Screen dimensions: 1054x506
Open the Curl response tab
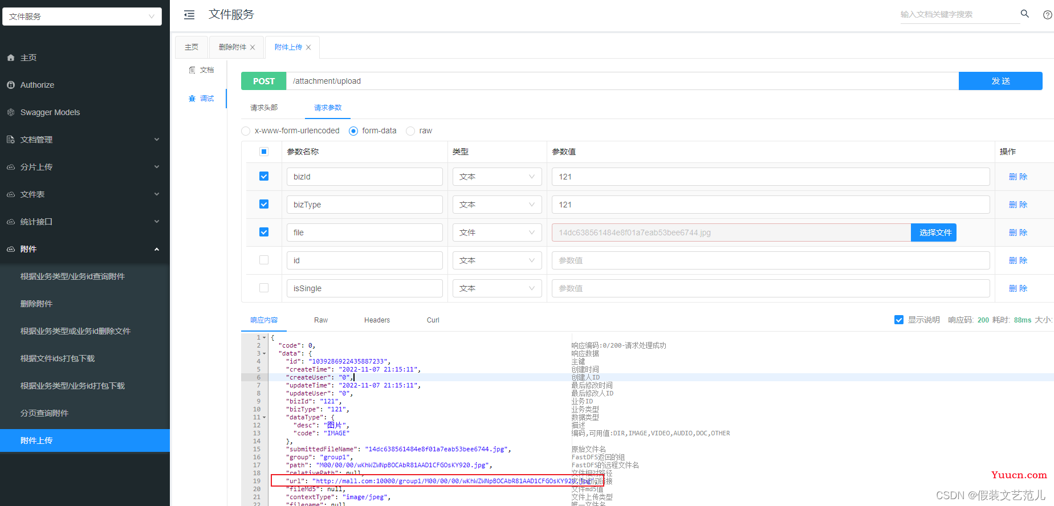[x=433, y=320]
